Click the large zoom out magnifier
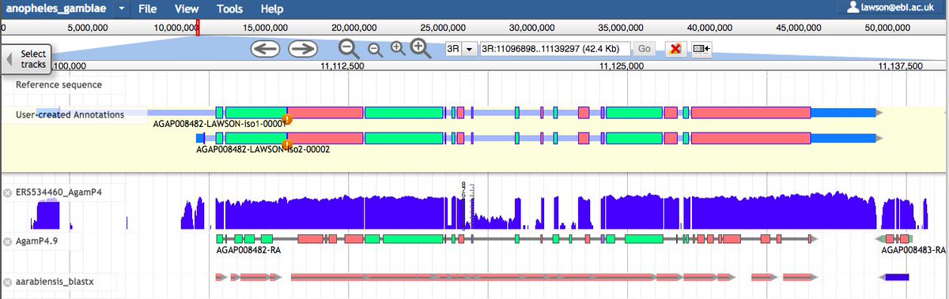The image size is (949, 299). (x=350, y=49)
